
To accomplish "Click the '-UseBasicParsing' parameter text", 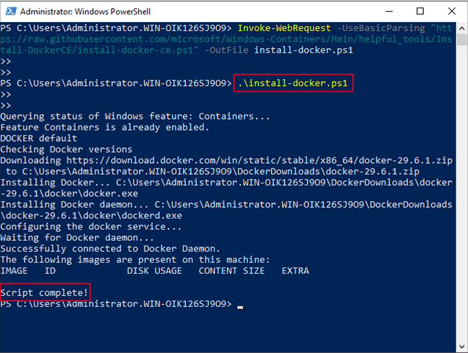I will pyautogui.click(x=381, y=28).
